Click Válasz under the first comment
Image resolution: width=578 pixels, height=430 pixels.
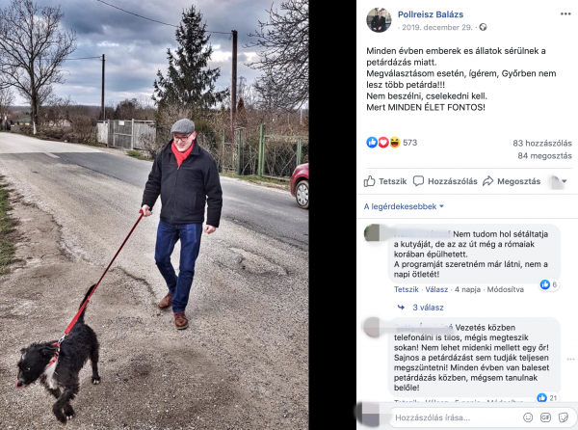point(436,289)
